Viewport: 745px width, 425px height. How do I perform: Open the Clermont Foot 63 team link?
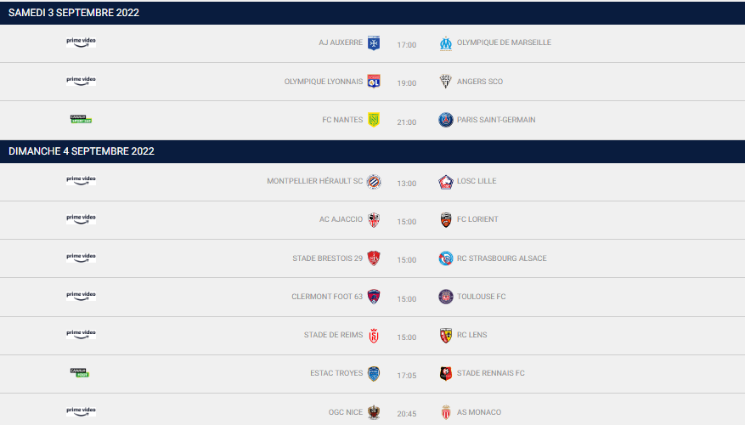point(327,297)
